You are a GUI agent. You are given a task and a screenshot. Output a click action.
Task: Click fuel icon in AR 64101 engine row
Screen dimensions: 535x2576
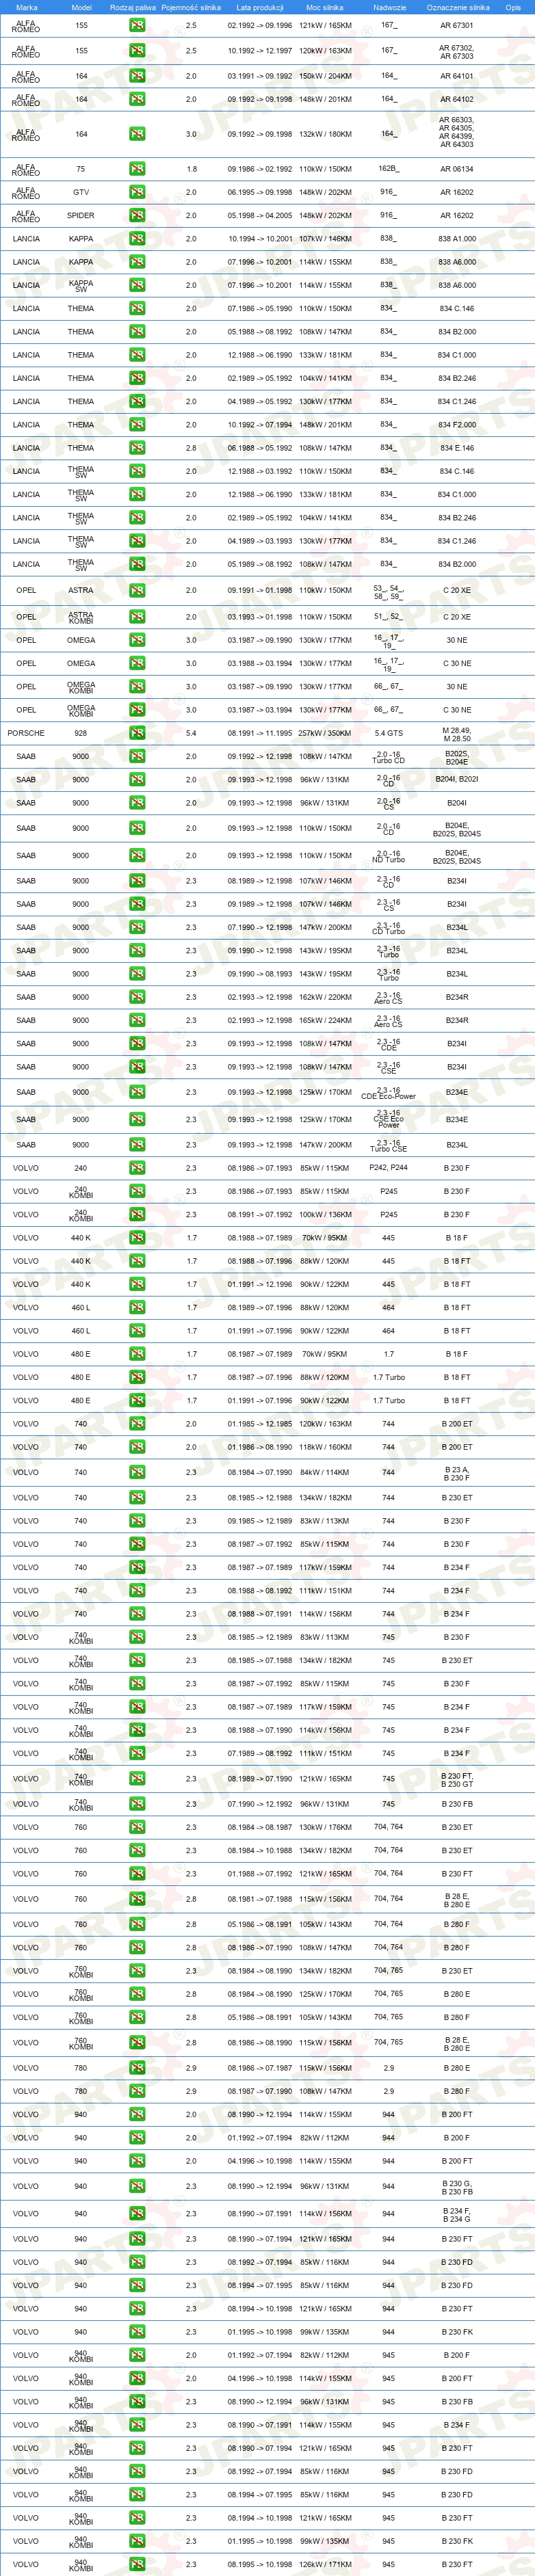click(x=137, y=76)
